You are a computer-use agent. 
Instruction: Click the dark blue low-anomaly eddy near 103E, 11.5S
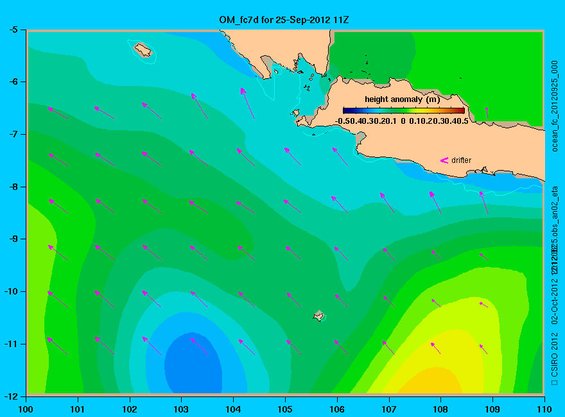click(x=193, y=364)
